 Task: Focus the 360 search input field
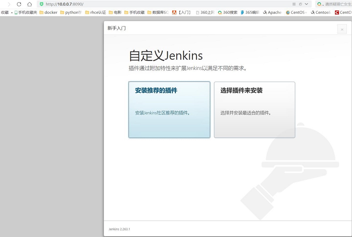(x=338, y=4)
